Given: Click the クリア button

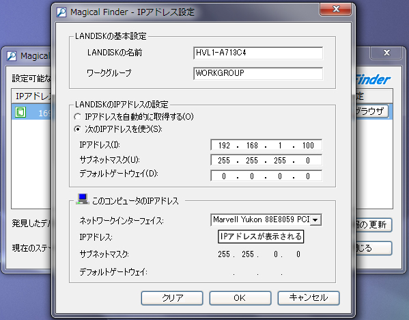Looking at the screenshot, I should point(172,298).
